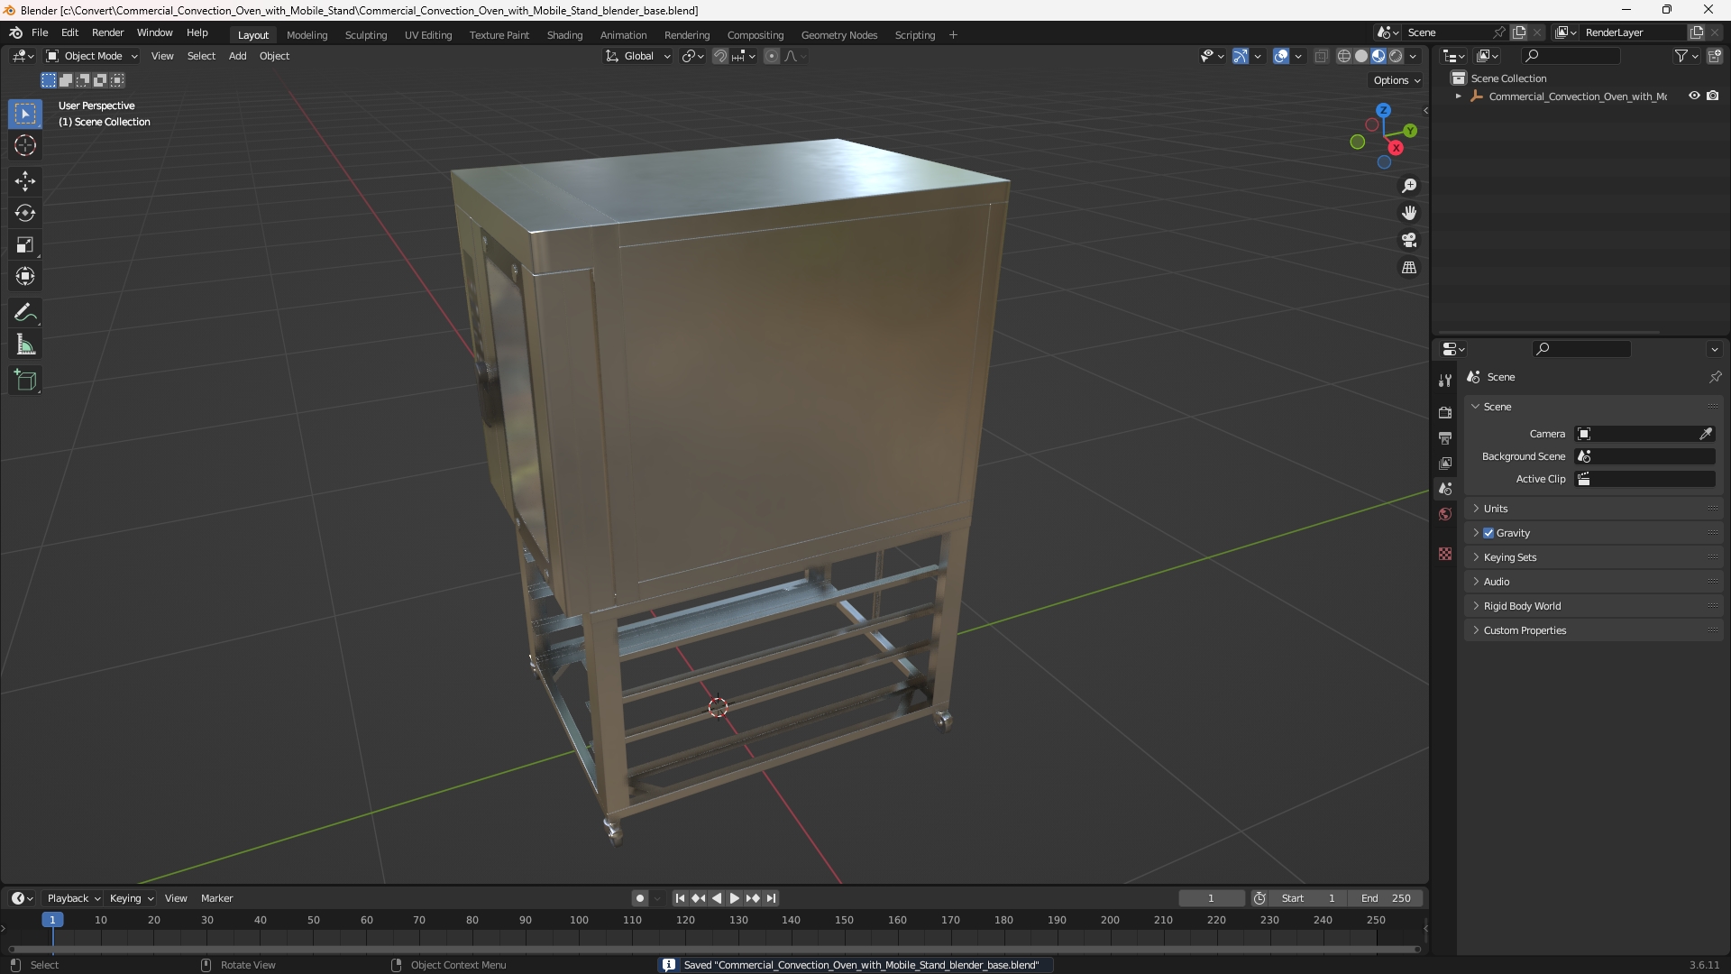1731x974 pixels.
Task: Select the Annotate tool
Action: tap(25, 313)
